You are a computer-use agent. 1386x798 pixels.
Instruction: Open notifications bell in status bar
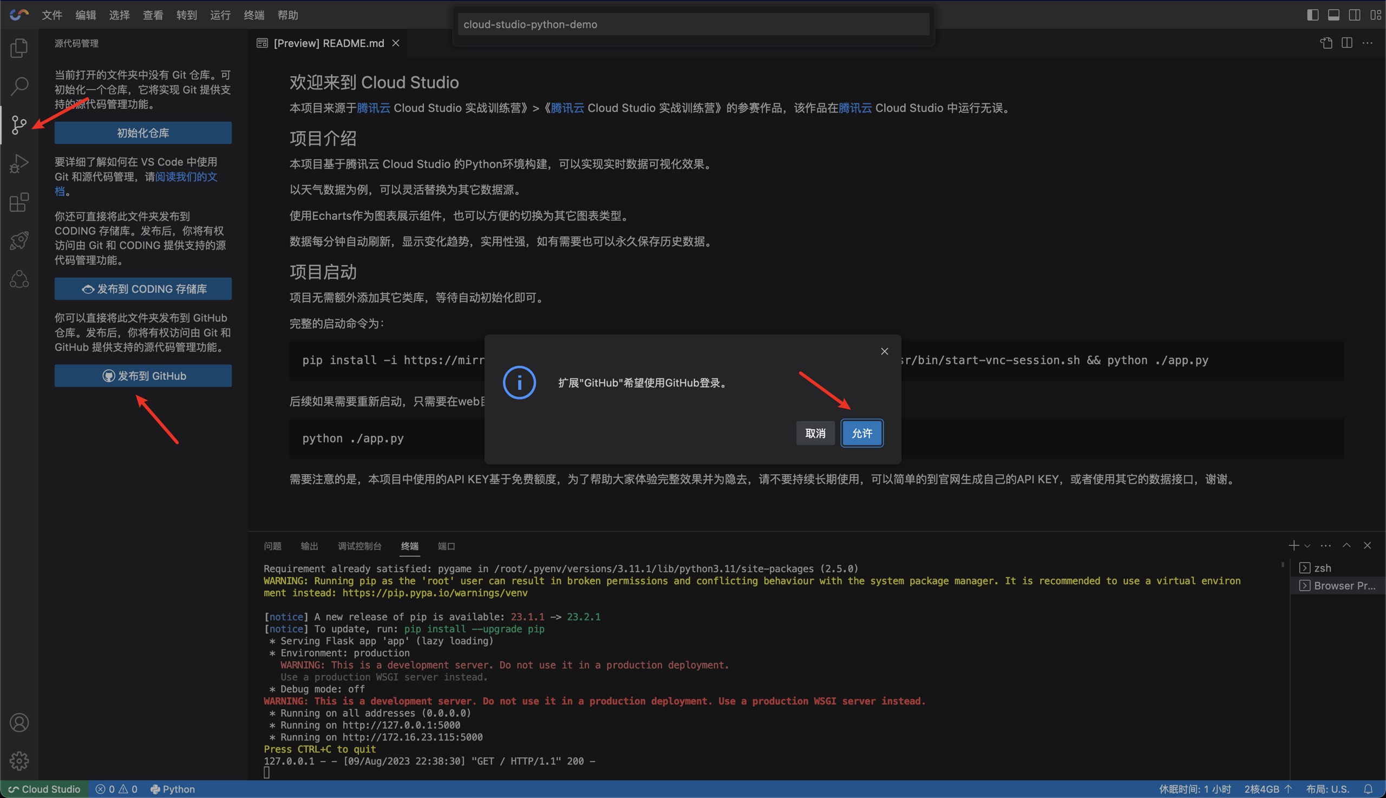tap(1368, 789)
